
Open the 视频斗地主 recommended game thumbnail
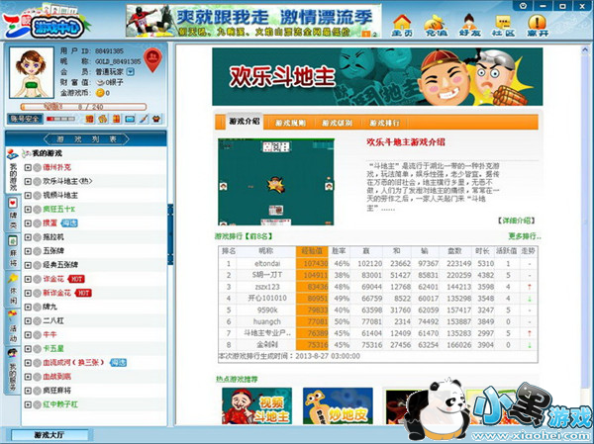click(256, 406)
